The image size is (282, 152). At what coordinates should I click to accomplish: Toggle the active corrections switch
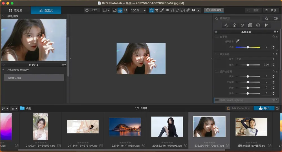[276, 18]
